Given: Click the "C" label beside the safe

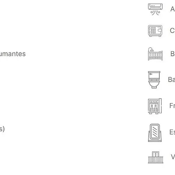Looking at the screenshot, I should [172, 31].
